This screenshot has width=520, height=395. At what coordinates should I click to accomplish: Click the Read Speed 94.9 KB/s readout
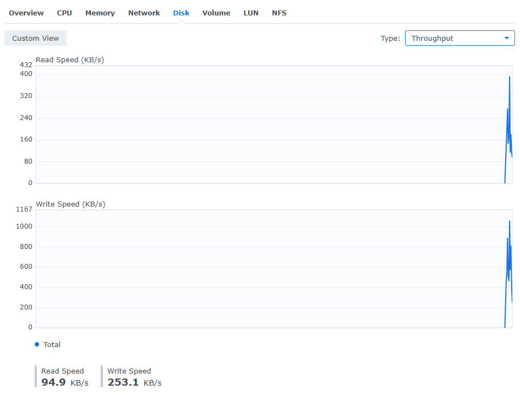[x=64, y=377]
